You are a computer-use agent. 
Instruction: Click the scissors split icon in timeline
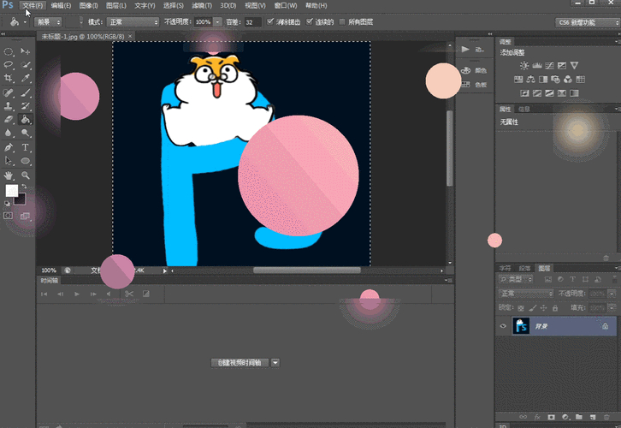coord(128,294)
